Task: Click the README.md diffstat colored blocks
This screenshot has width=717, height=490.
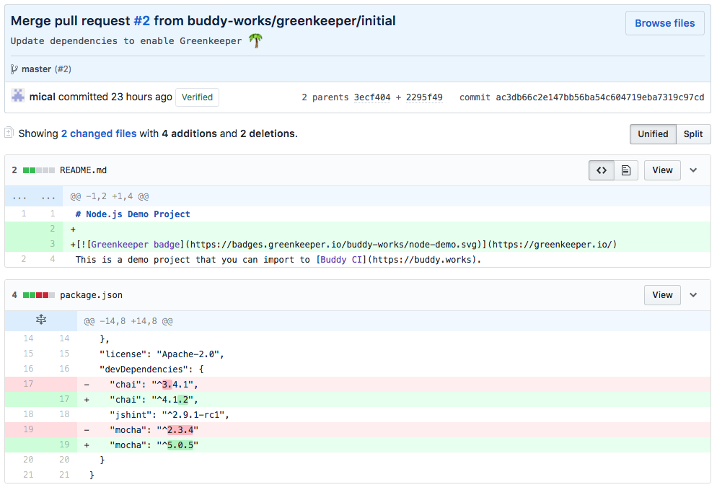Action: click(x=39, y=170)
